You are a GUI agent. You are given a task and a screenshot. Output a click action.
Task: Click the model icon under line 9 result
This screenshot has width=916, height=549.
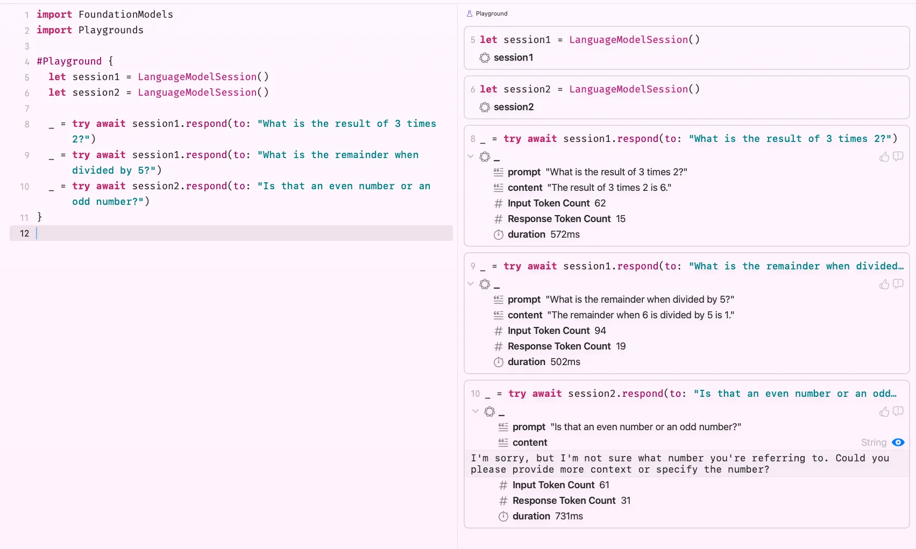[485, 284]
